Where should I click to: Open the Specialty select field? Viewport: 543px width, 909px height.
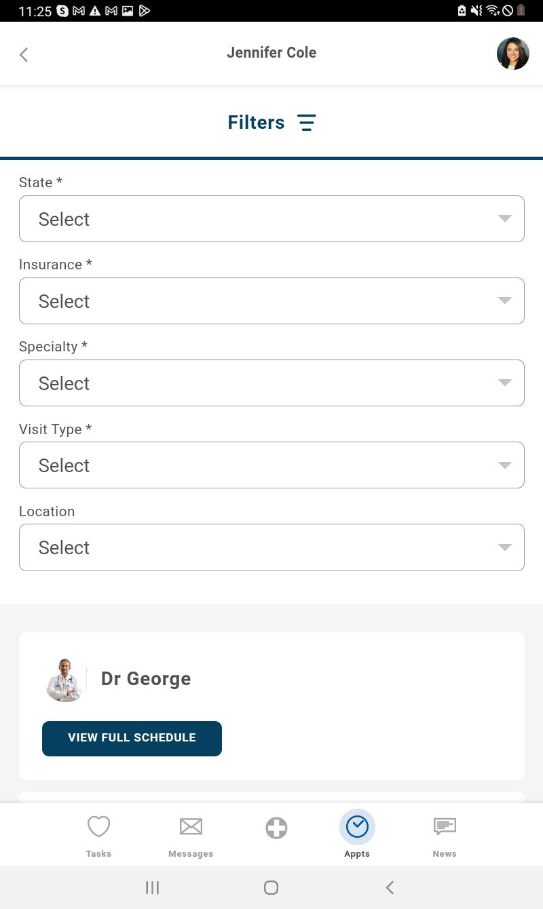[x=271, y=383]
